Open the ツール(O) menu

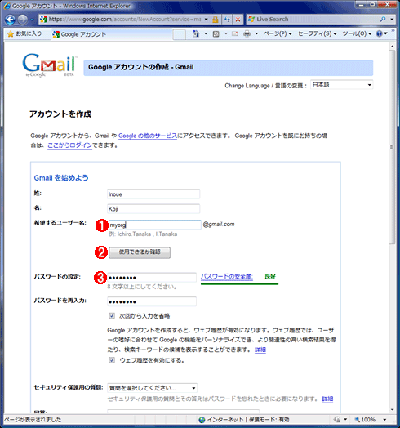tap(357, 33)
